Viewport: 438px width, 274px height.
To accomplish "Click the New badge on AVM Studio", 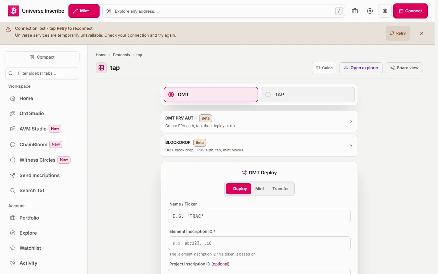I will tap(55, 129).
